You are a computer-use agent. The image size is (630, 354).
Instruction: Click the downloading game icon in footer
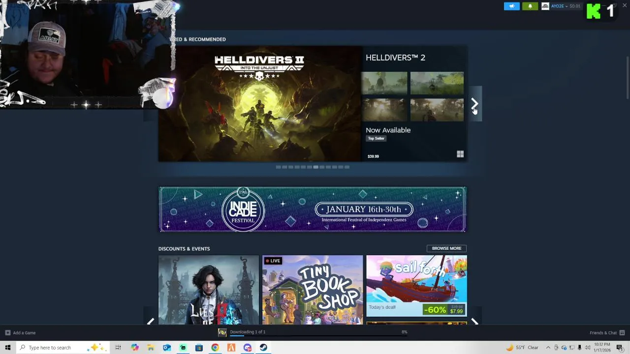pyautogui.click(x=222, y=333)
